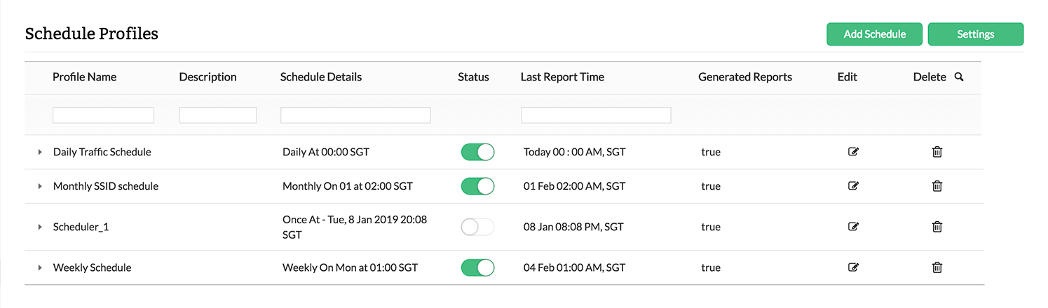Disable the Daily Traffic Schedule toggle
The width and height of the screenshot is (1048, 308).
tap(477, 152)
